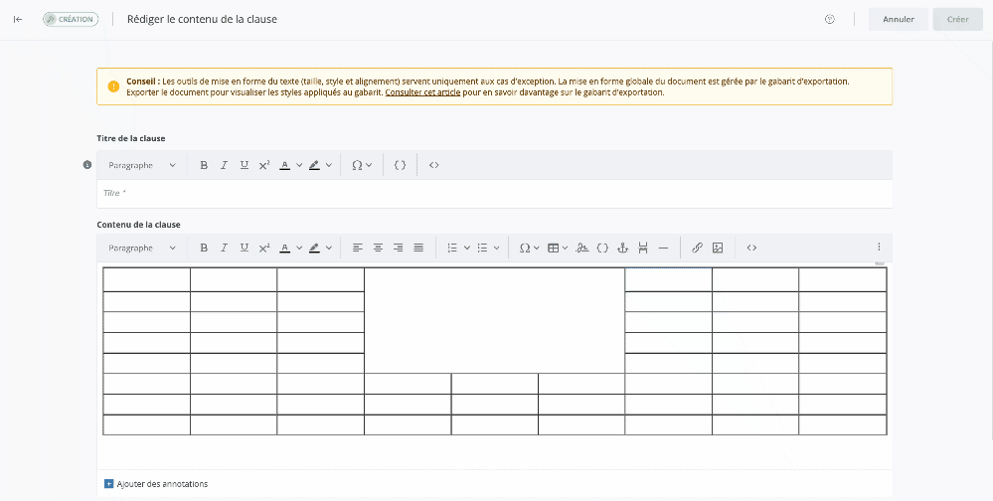993x501 pixels.
Task: Click the Annuler button
Action: (898, 19)
